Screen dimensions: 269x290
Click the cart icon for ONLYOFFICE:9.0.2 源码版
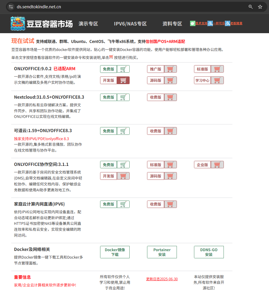pyautogui.click(x=170, y=80)
